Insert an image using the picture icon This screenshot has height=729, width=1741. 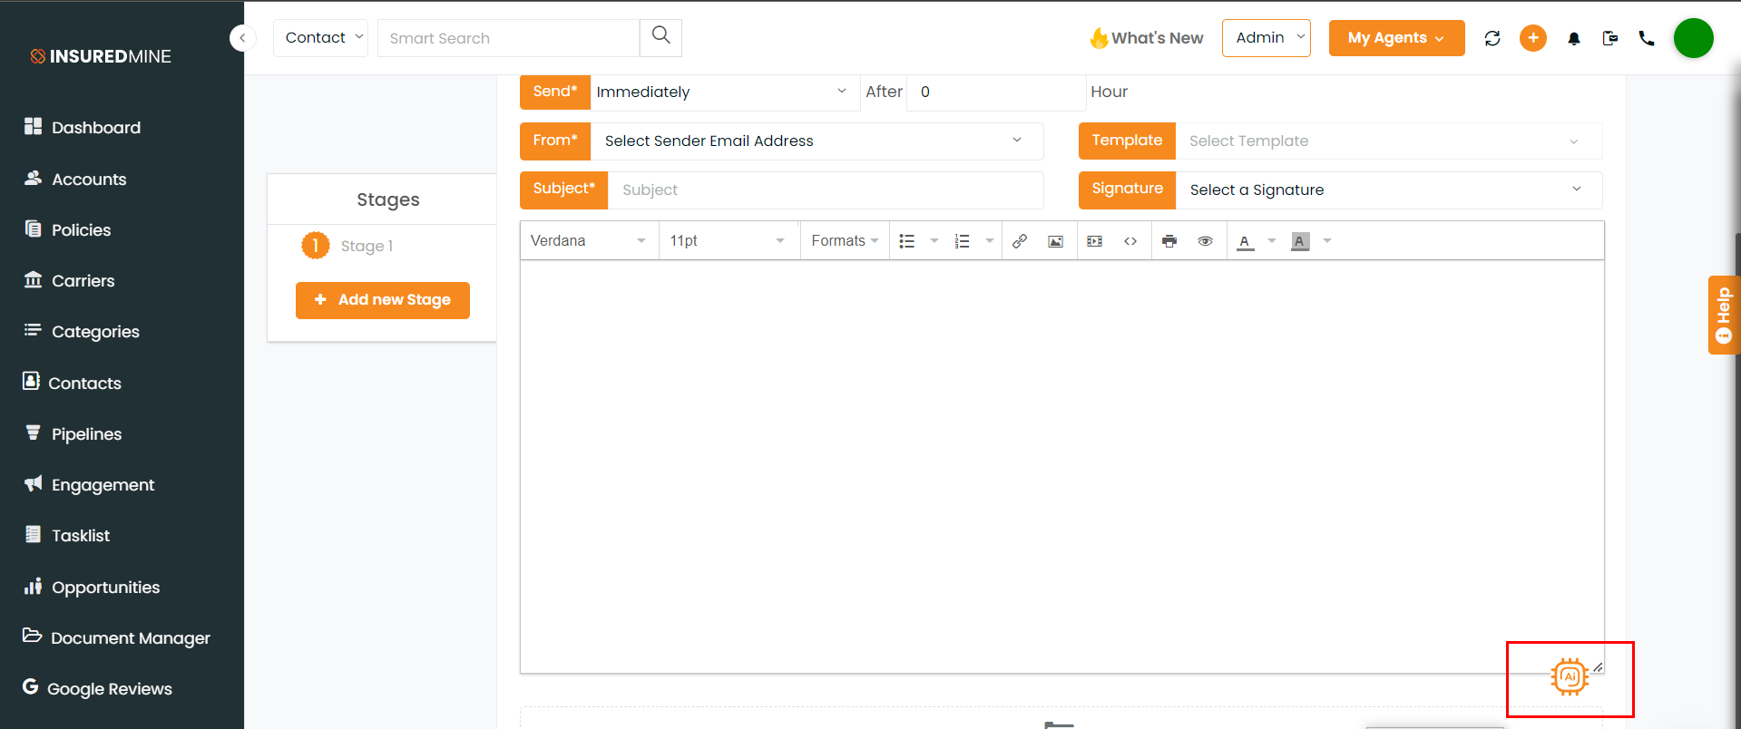[x=1055, y=241]
